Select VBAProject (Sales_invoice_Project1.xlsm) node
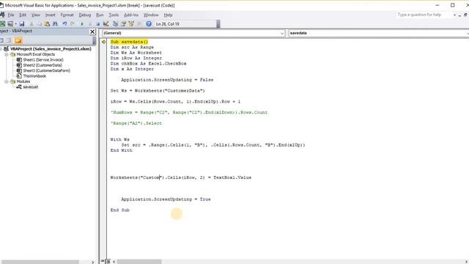469x264 pixels. 51,49
